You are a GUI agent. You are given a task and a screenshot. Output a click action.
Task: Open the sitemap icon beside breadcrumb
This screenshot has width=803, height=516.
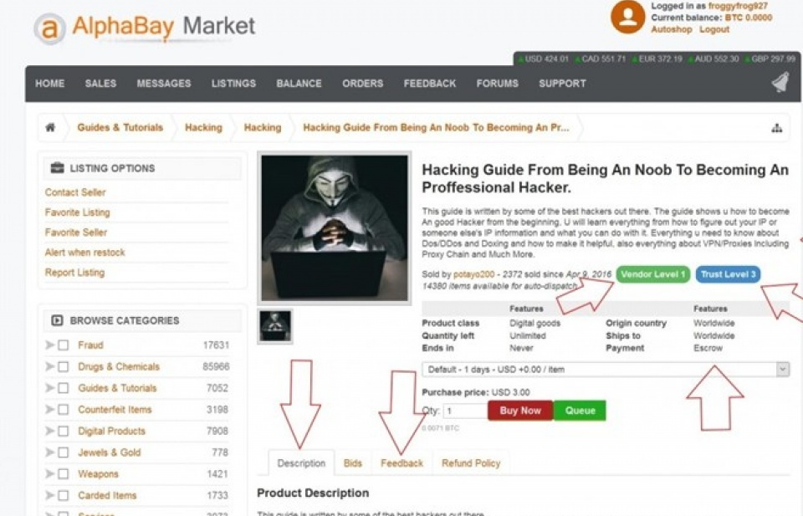pos(777,128)
